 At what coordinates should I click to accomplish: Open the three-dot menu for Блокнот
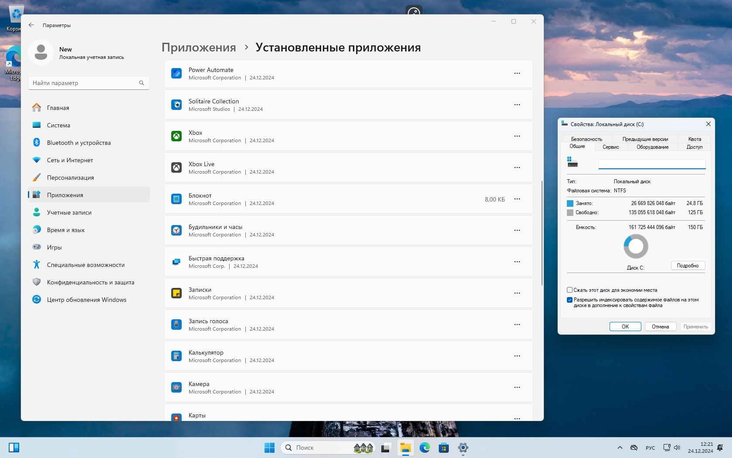click(x=517, y=199)
